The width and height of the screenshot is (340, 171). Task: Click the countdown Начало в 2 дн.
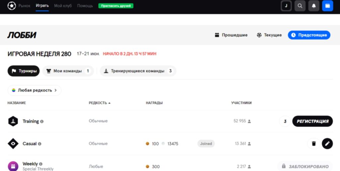(x=129, y=54)
